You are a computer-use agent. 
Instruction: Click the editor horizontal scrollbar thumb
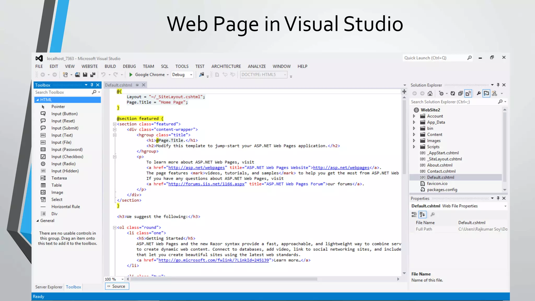pyautogui.click(x=224, y=279)
